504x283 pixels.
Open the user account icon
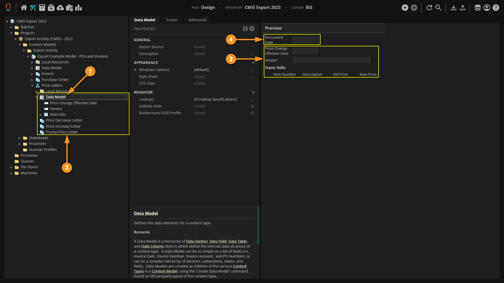pos(487,8)
